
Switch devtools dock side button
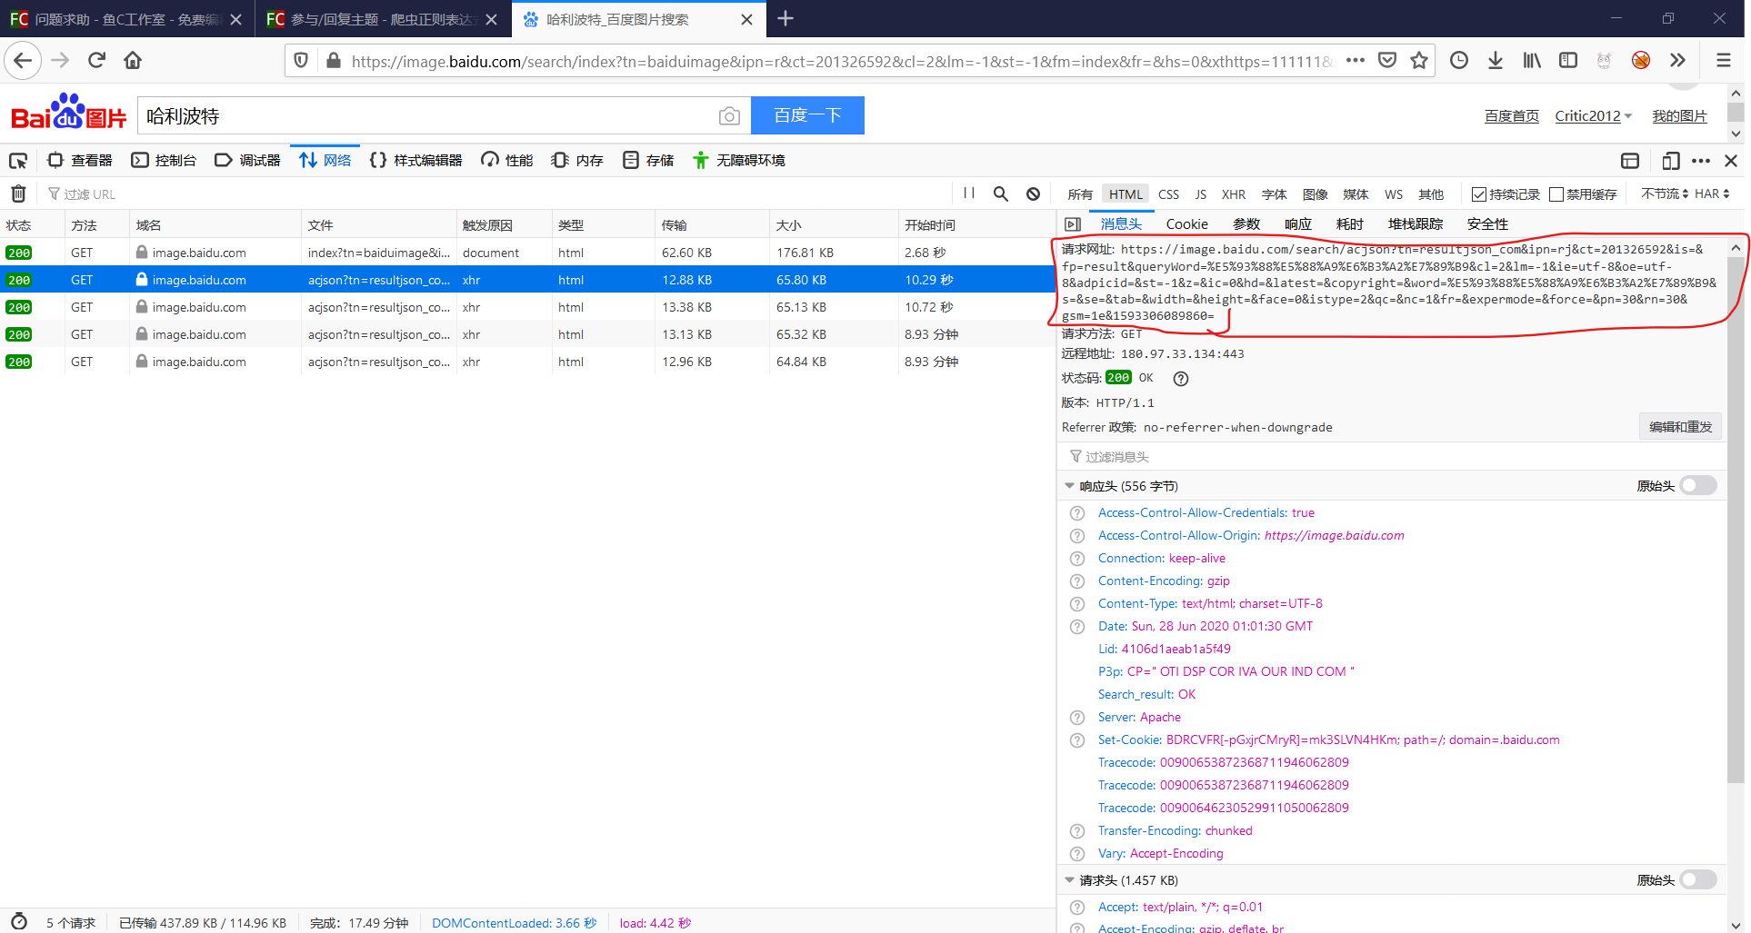click(1630, 161)
